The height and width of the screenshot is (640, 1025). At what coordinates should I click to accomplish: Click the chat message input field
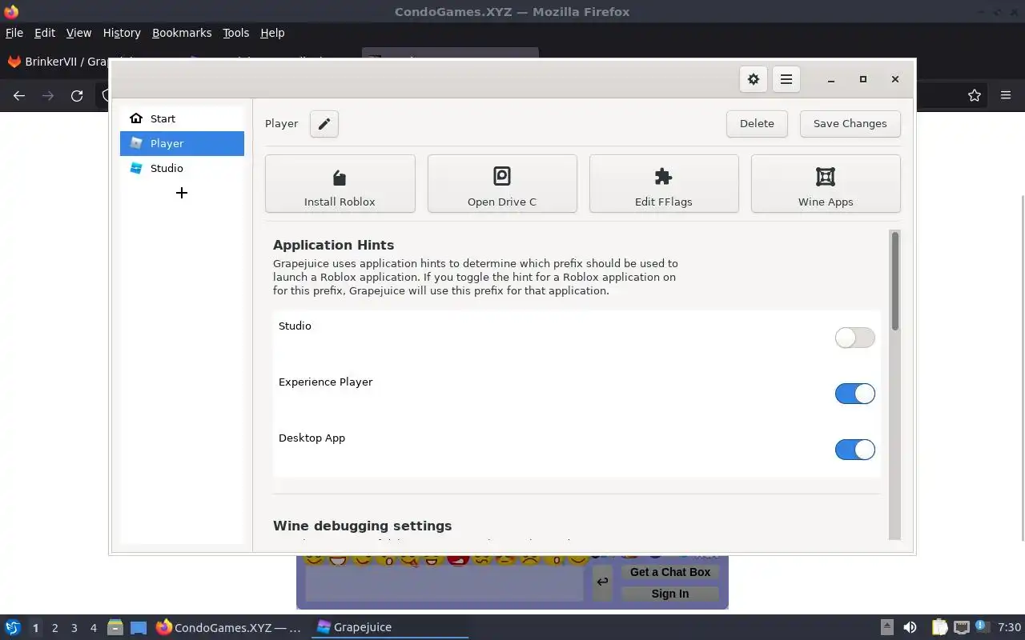point(444,583)
